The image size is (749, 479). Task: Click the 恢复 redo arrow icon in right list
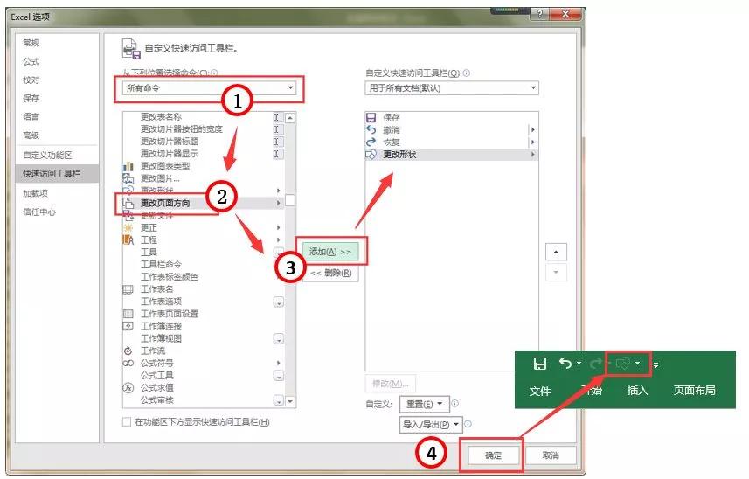pyautogui.click(x=371, y=142)
